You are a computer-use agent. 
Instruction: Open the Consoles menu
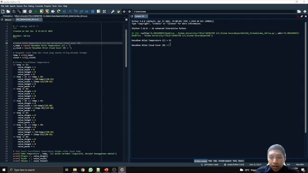pyautogui.click(x=39, y=6)
